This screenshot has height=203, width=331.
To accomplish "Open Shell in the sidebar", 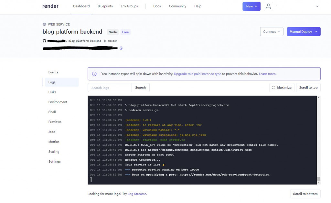I will (52, 112).
